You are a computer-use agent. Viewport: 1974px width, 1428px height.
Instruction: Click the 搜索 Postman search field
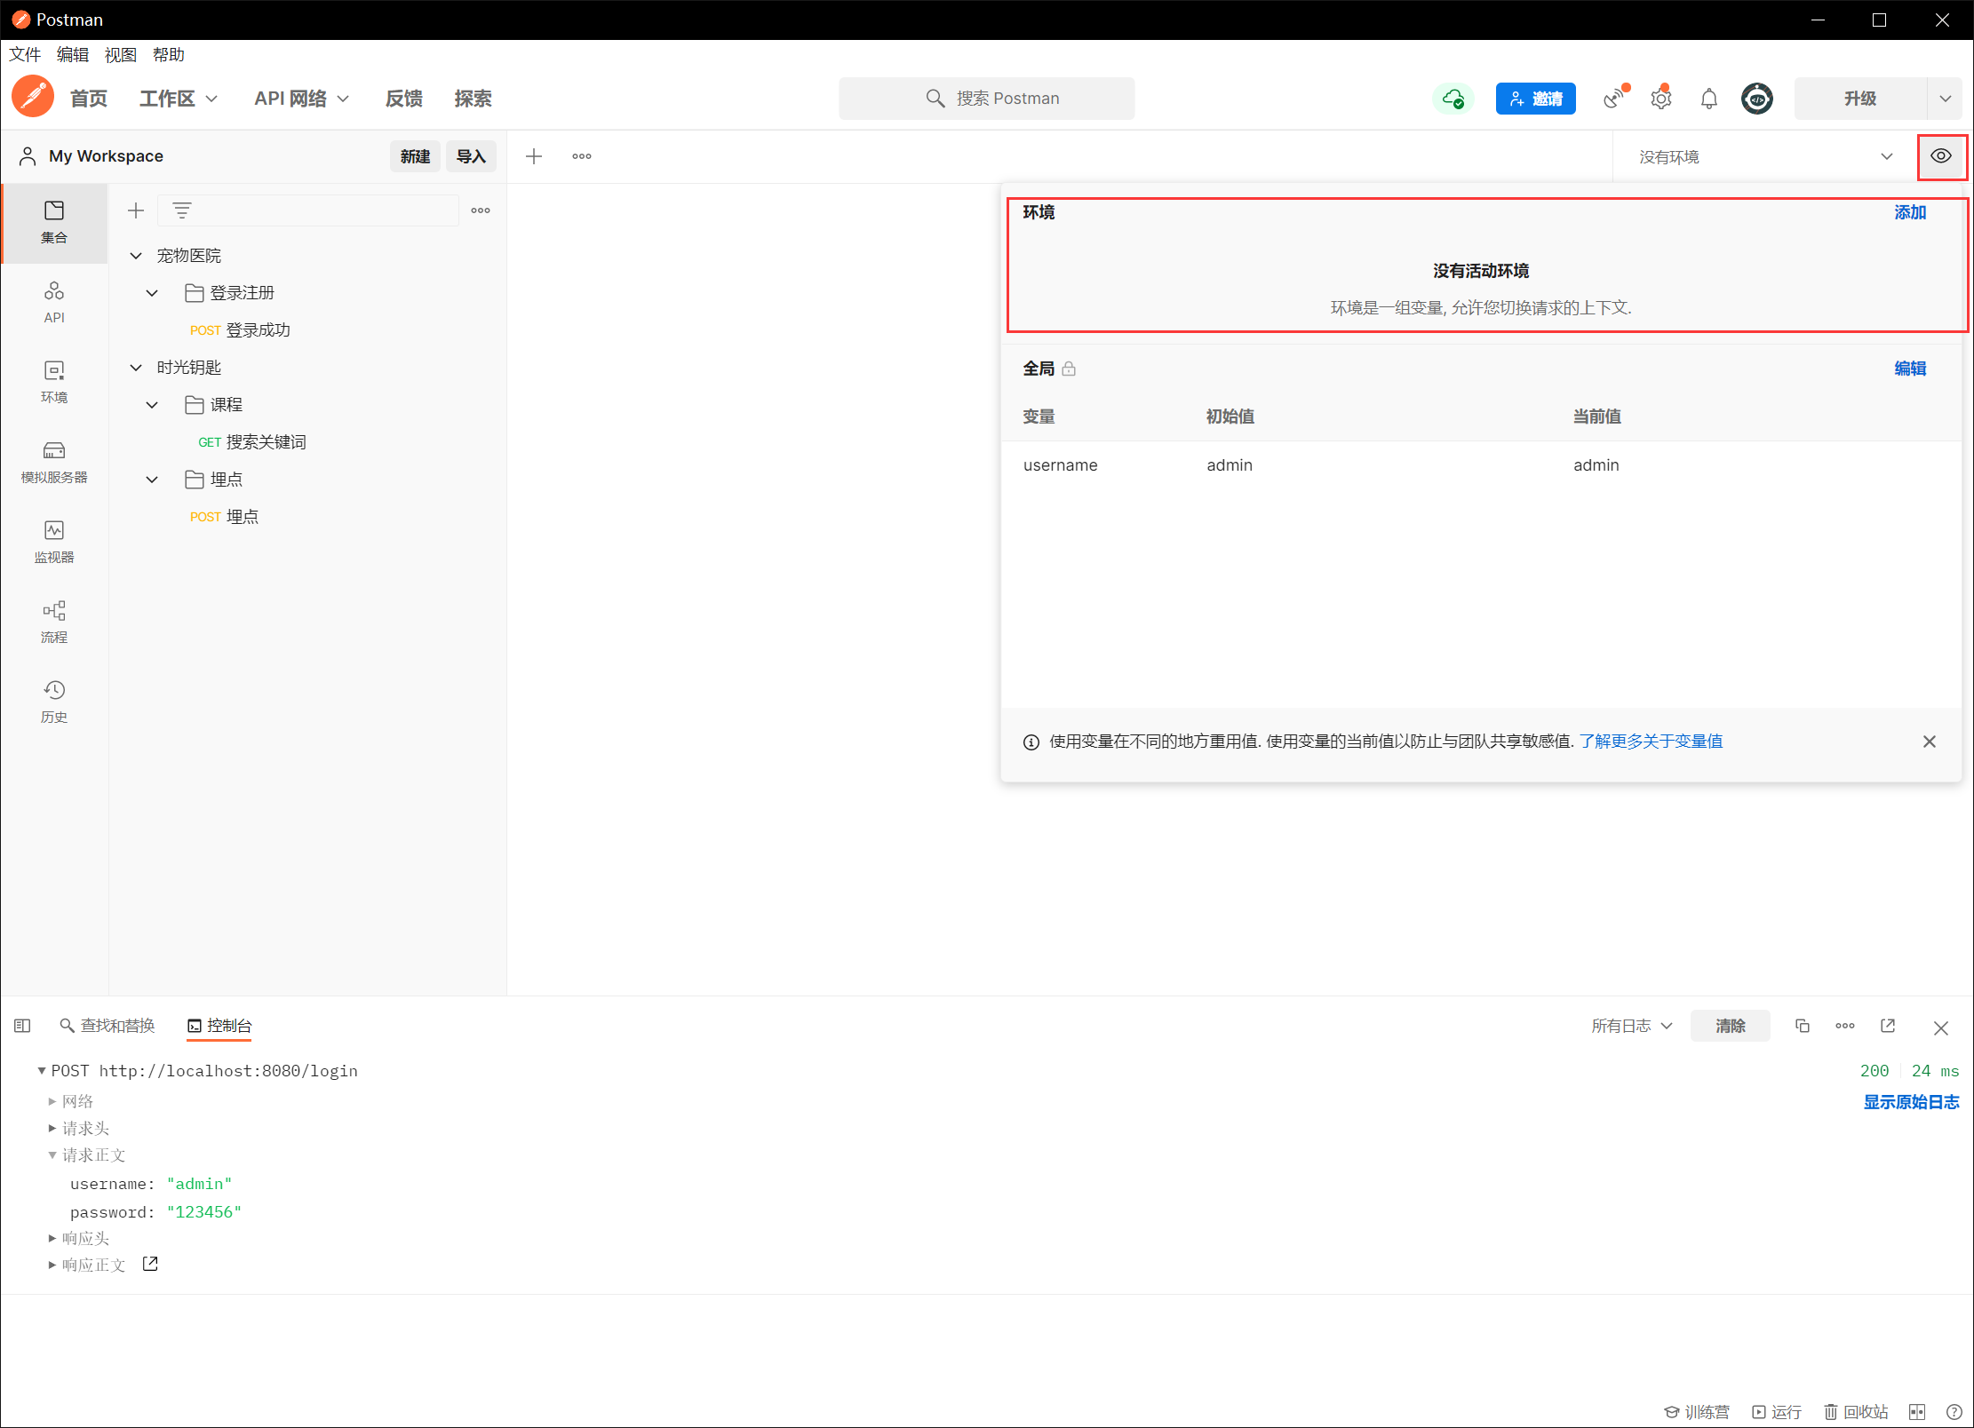[986, 99]
